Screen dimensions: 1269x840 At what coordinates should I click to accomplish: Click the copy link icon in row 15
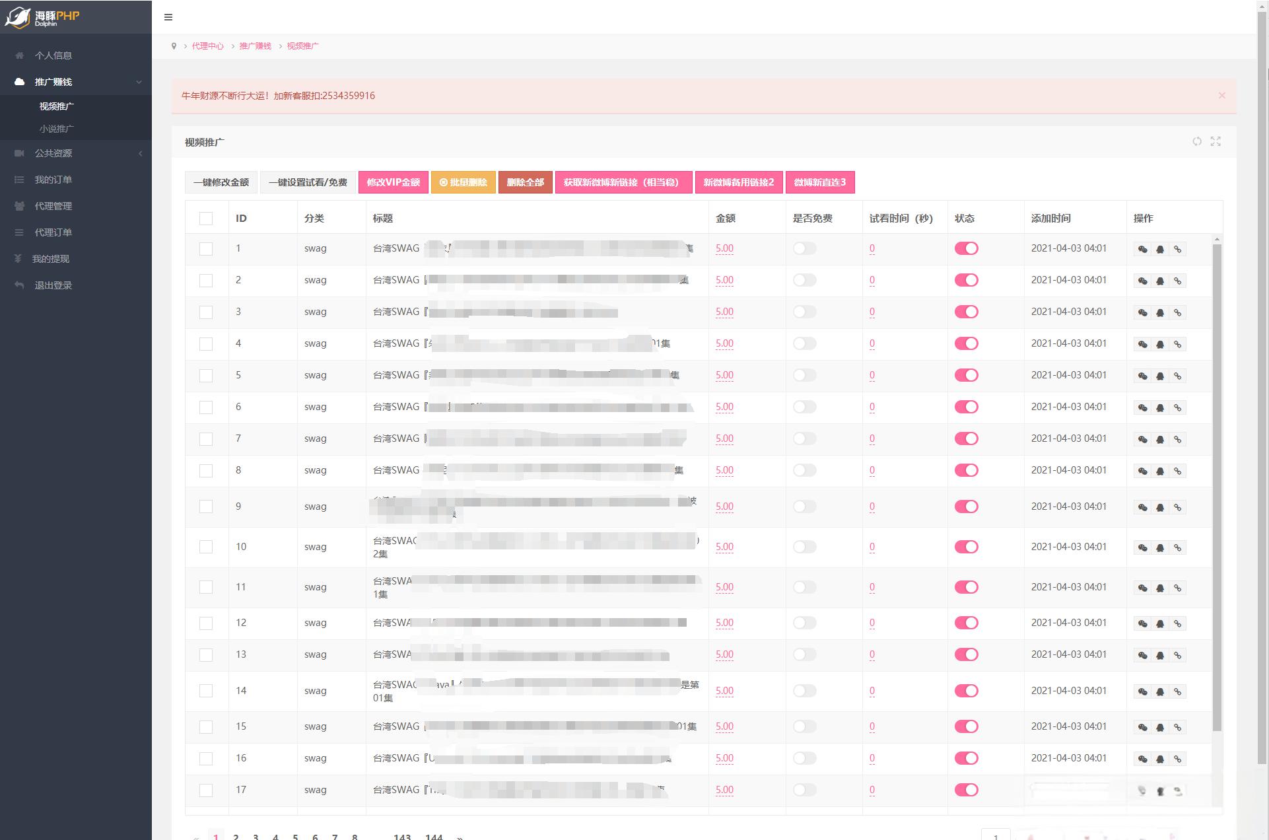[x=1177, y=727]
